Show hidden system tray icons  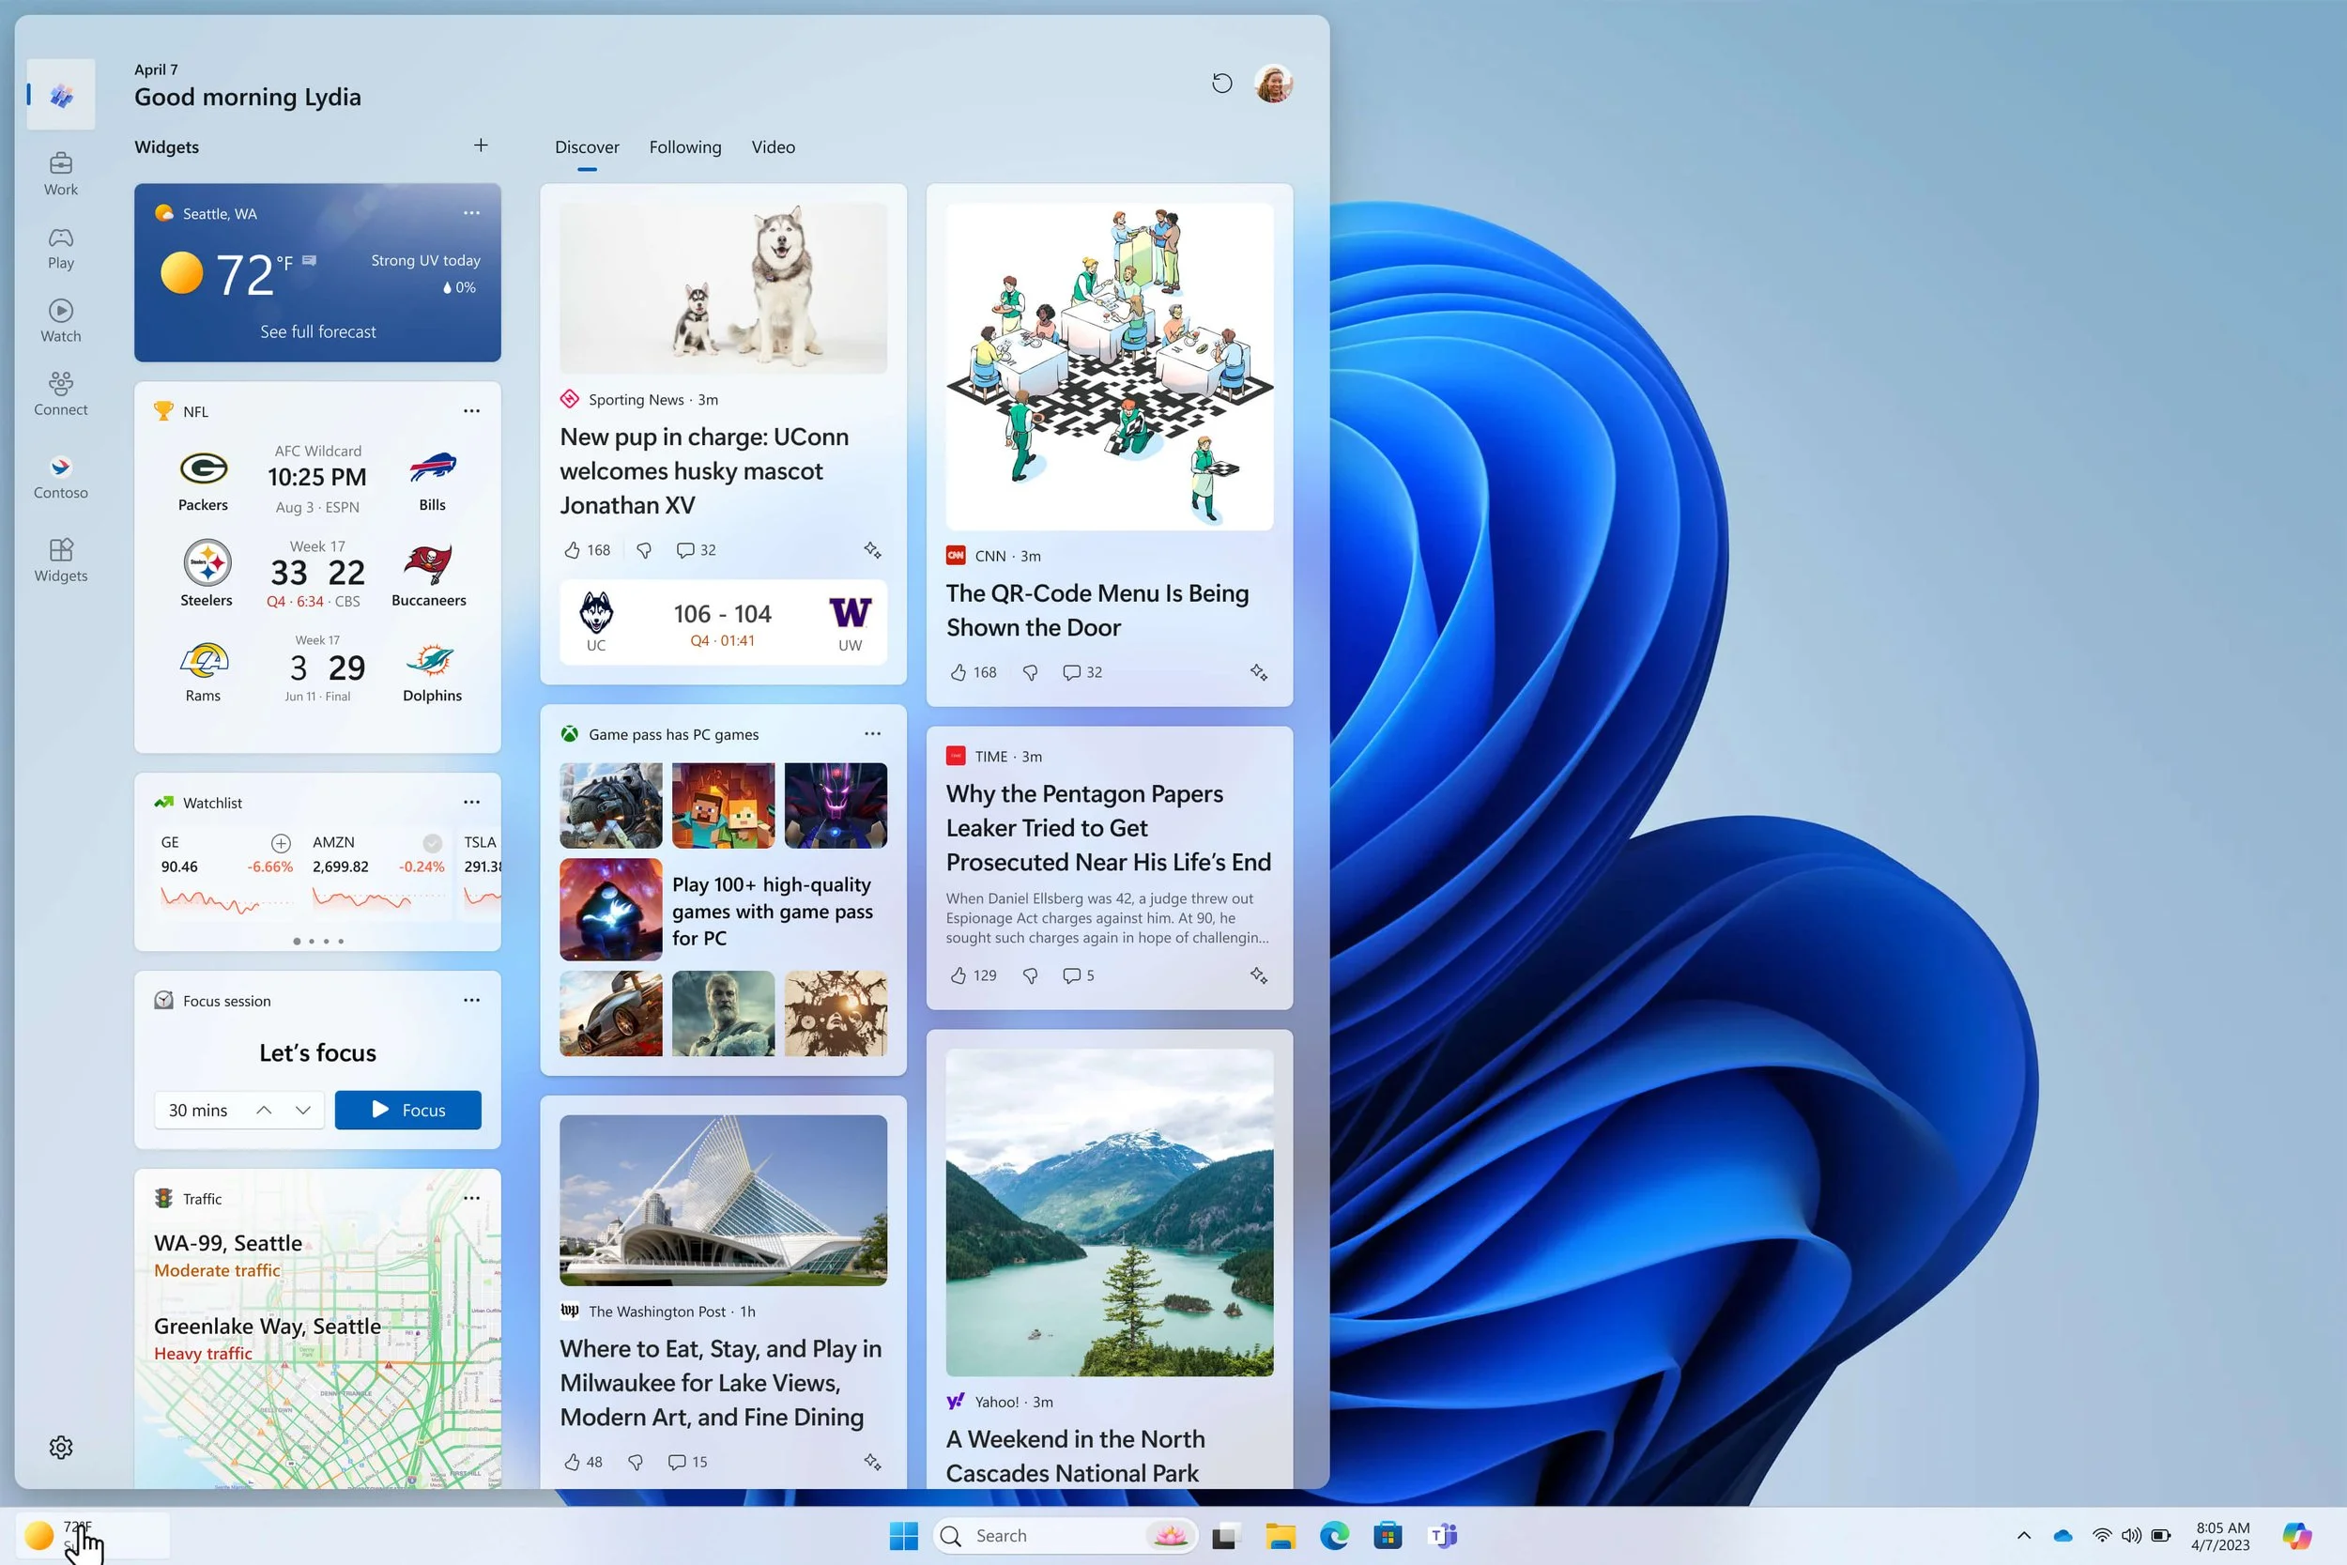(2024, 1535)
